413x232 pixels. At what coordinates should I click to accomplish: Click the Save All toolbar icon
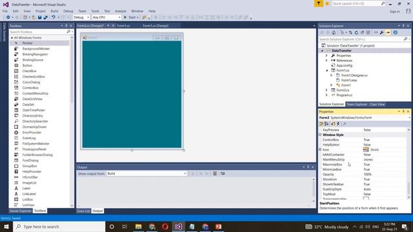click(x=46, y=17)
